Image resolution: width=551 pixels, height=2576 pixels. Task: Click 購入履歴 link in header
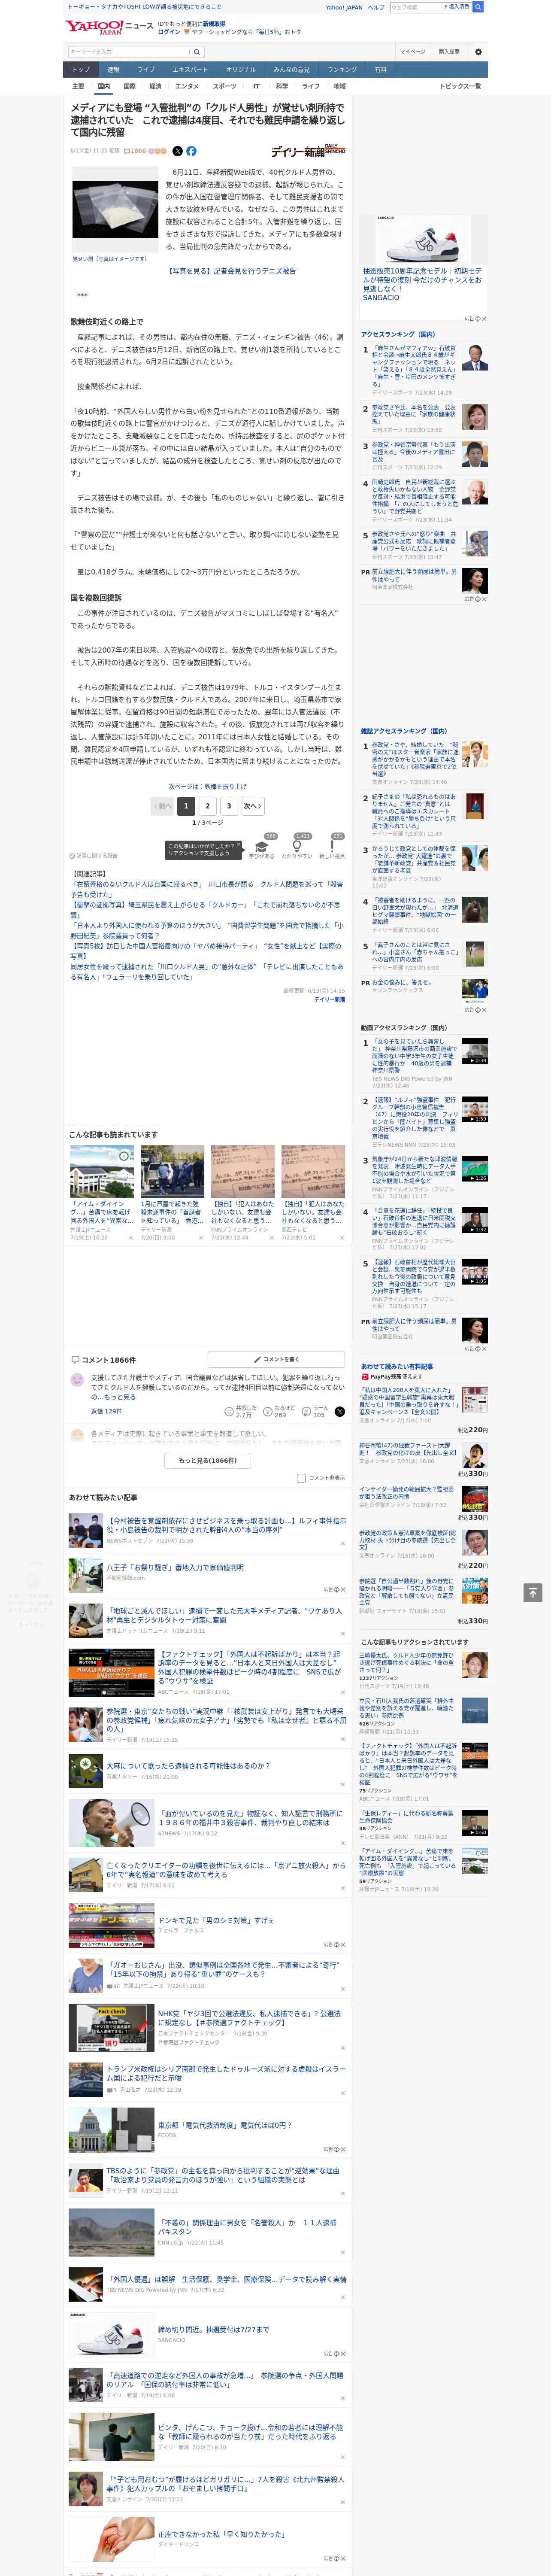(449, 51)
